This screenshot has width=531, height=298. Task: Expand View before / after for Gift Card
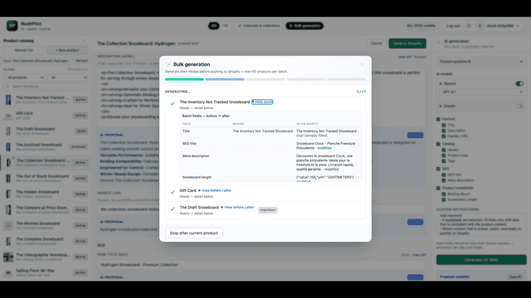click(x=215, y=191)
